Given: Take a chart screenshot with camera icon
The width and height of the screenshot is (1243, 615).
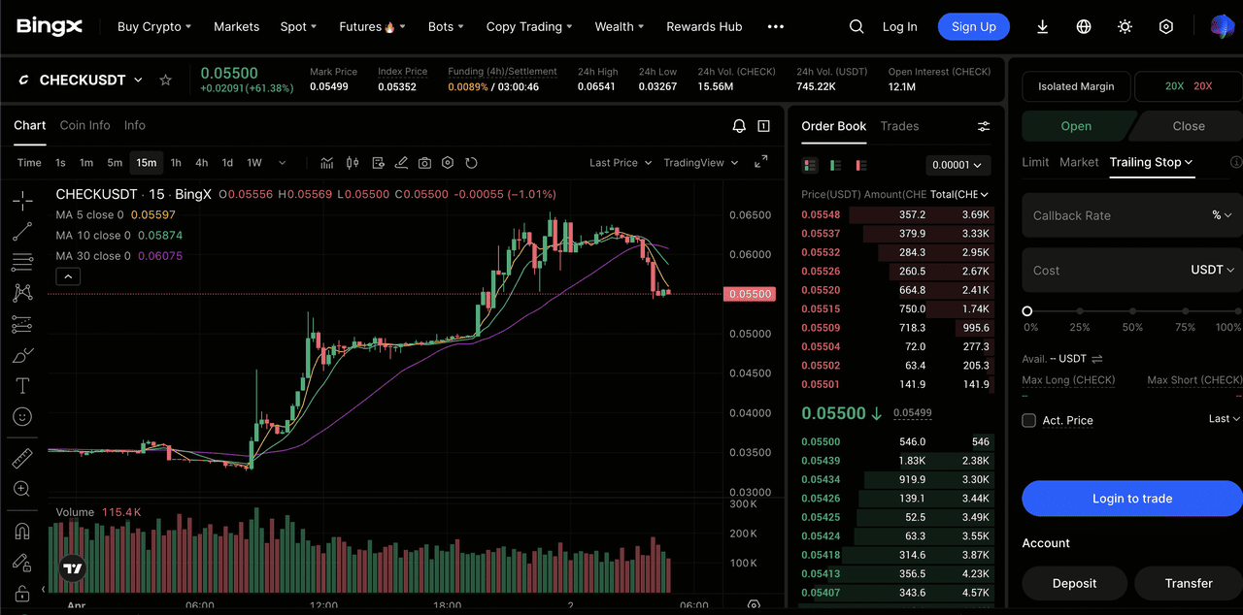Looking at the screenshot, I should [424, 163].
